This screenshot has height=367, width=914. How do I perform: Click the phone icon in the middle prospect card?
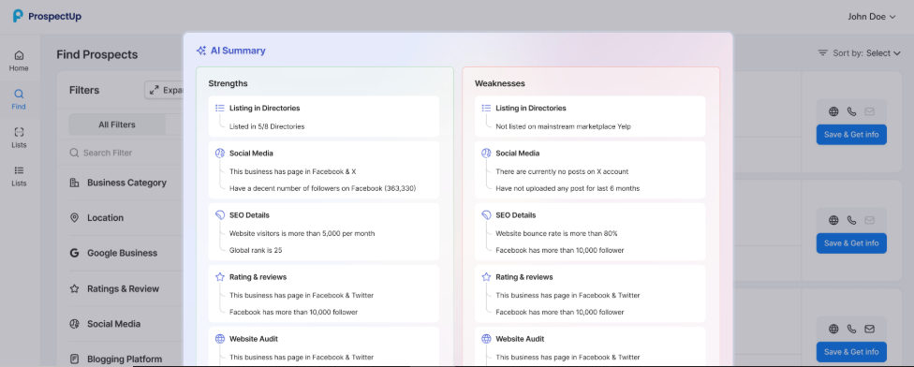(x=851, y=220)
